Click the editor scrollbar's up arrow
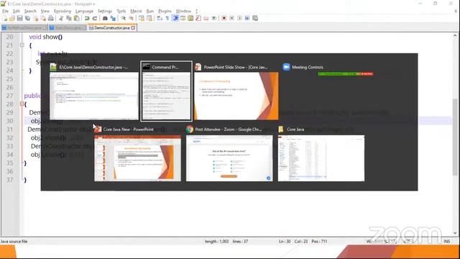 tap(455, 35)
